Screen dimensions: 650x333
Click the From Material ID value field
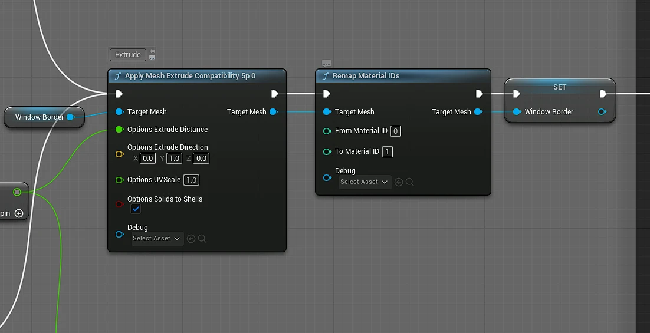395,131
